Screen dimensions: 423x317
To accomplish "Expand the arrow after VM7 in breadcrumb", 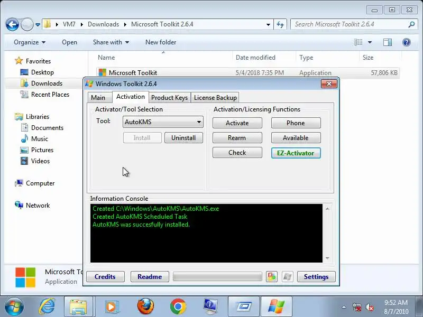I will pos(82,24).
